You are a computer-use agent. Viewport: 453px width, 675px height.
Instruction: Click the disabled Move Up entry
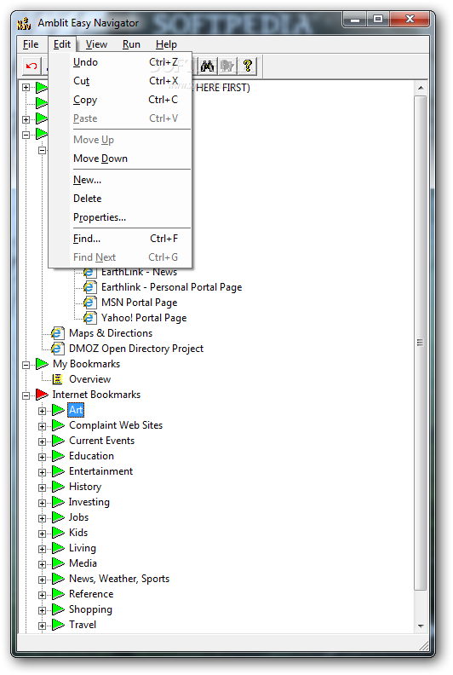120,140
